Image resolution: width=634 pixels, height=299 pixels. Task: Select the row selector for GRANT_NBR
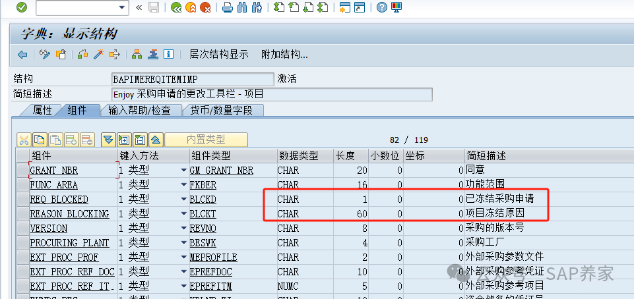tap(22, 171)
